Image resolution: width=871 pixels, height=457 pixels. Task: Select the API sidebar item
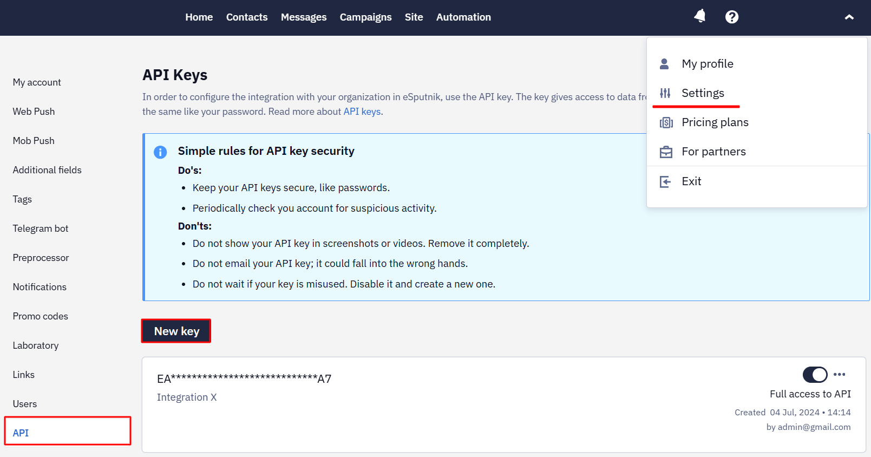(68, 431)
